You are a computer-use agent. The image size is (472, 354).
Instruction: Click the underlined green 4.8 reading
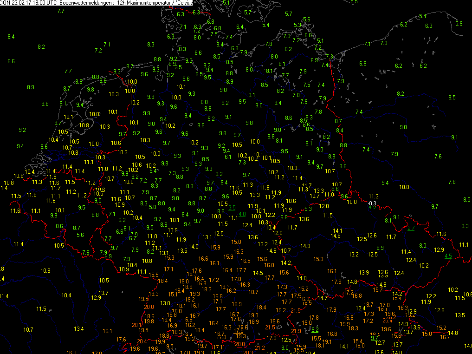click(x=242, y=214)
